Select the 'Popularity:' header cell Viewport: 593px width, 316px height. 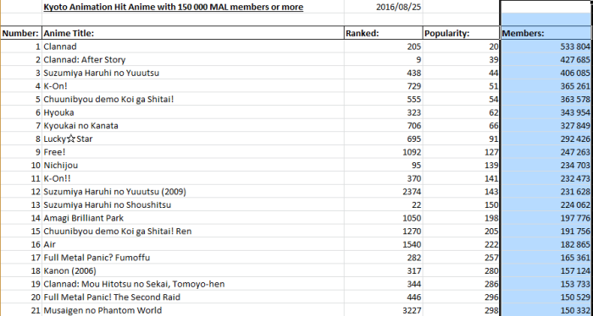[461, 33]
